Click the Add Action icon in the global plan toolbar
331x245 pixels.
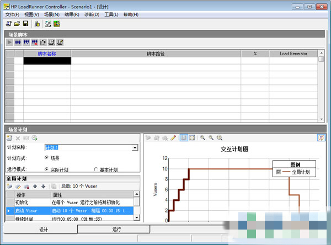click(x=9, y=187)
